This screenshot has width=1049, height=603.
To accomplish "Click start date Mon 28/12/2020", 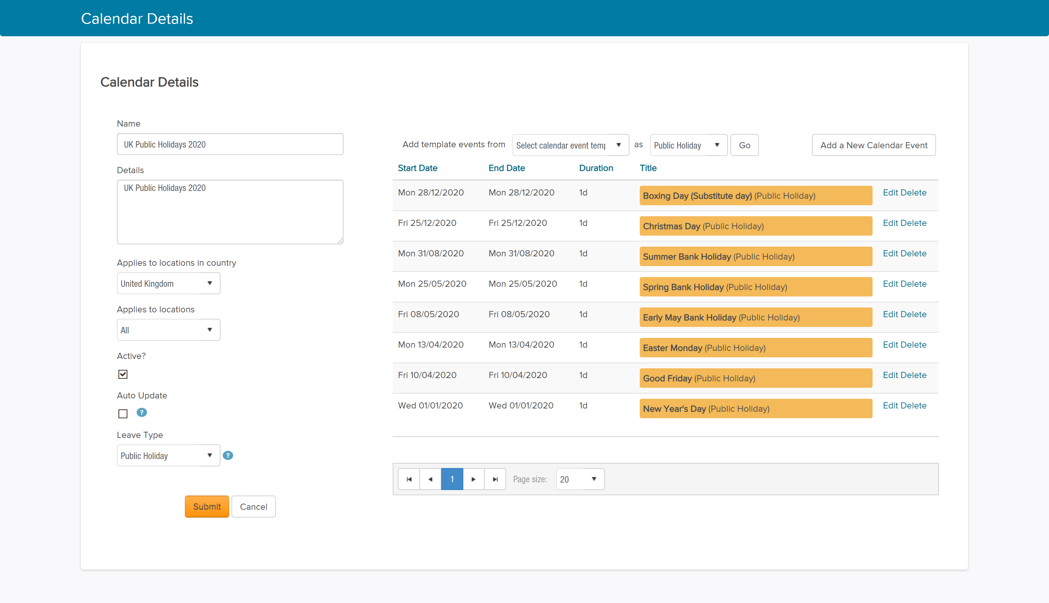I will tap(431, 193).
